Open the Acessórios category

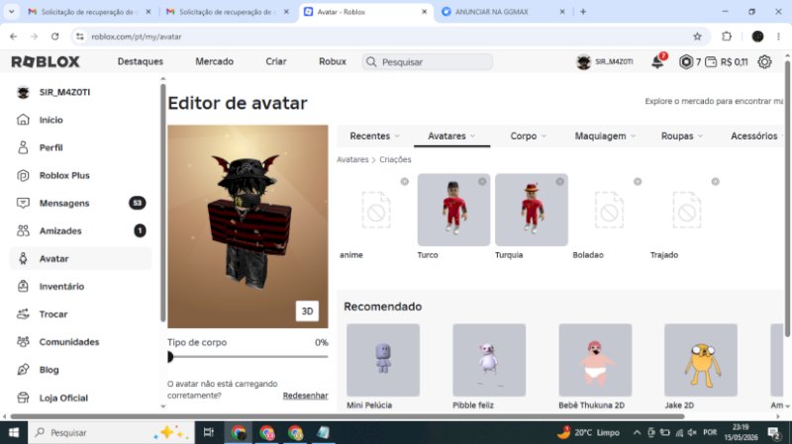754,135
